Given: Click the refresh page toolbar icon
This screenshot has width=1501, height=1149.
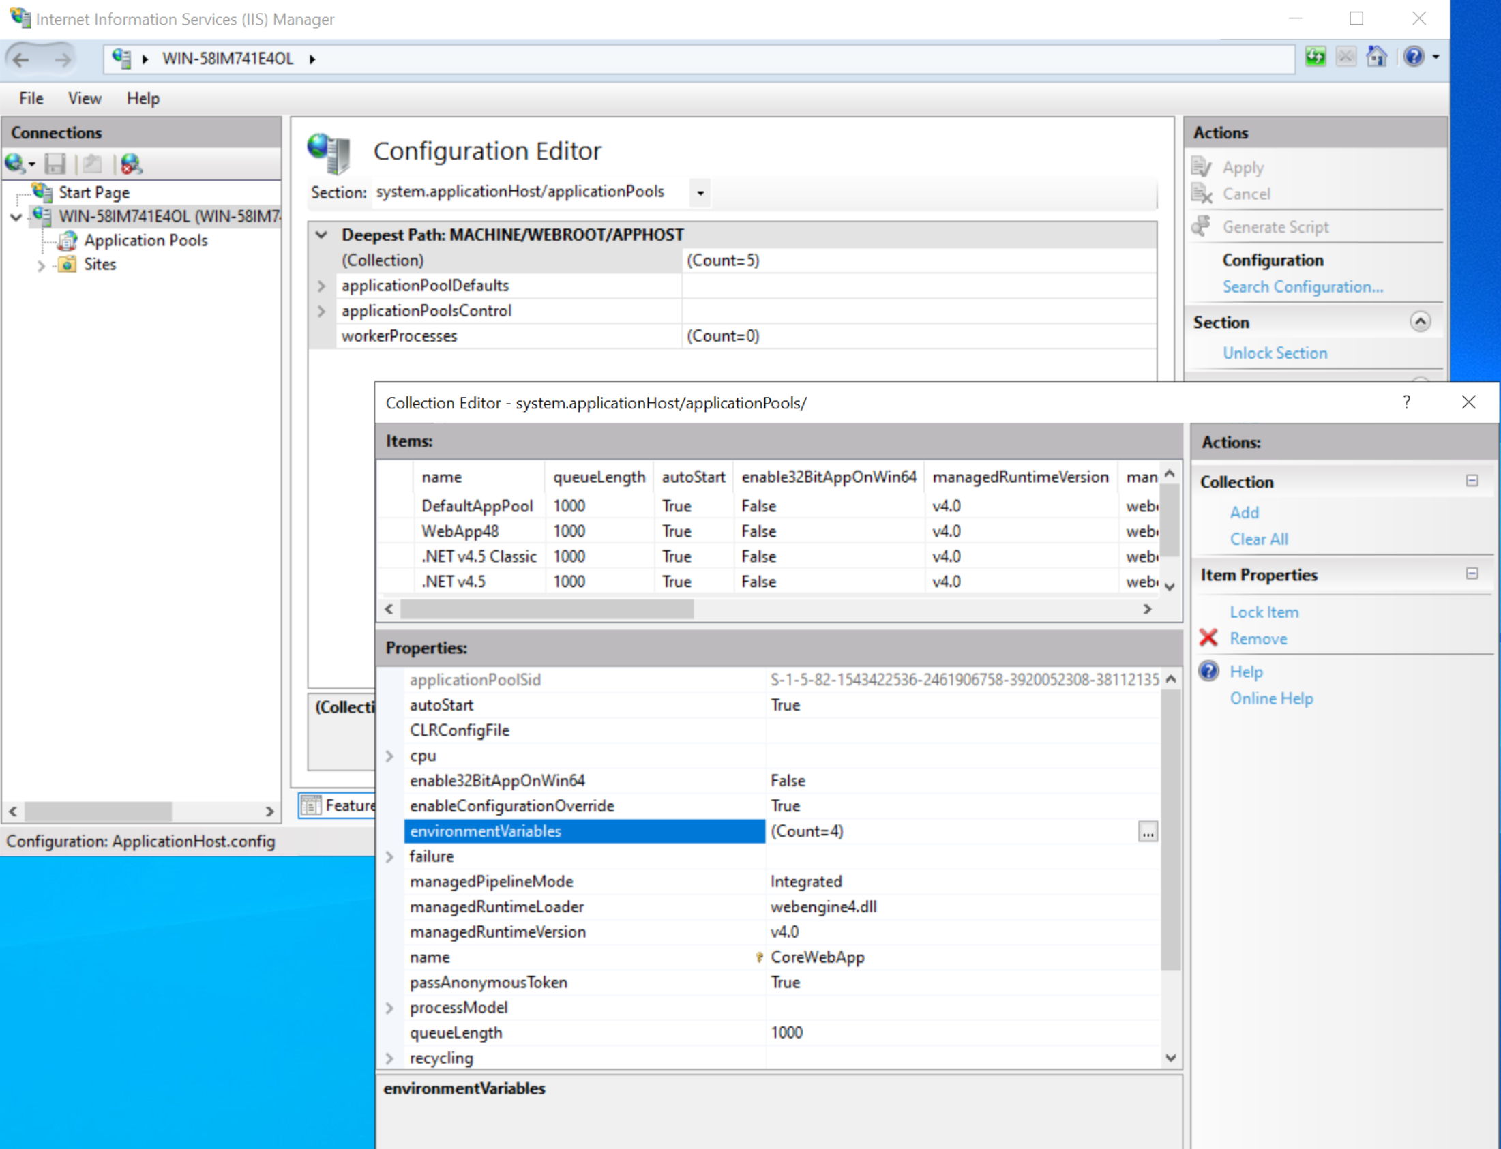Looking at the screenshot, I should 1315,57.
